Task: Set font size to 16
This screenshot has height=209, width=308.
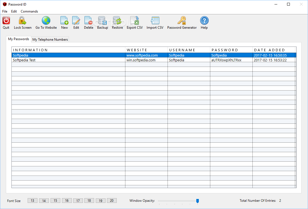Action: click(x=67, y=201)
